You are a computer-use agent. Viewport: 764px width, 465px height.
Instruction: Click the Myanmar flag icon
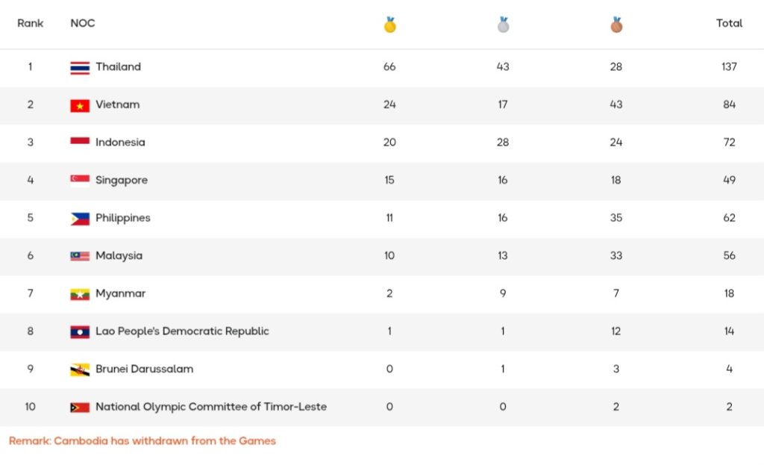(x=80, y=294)
